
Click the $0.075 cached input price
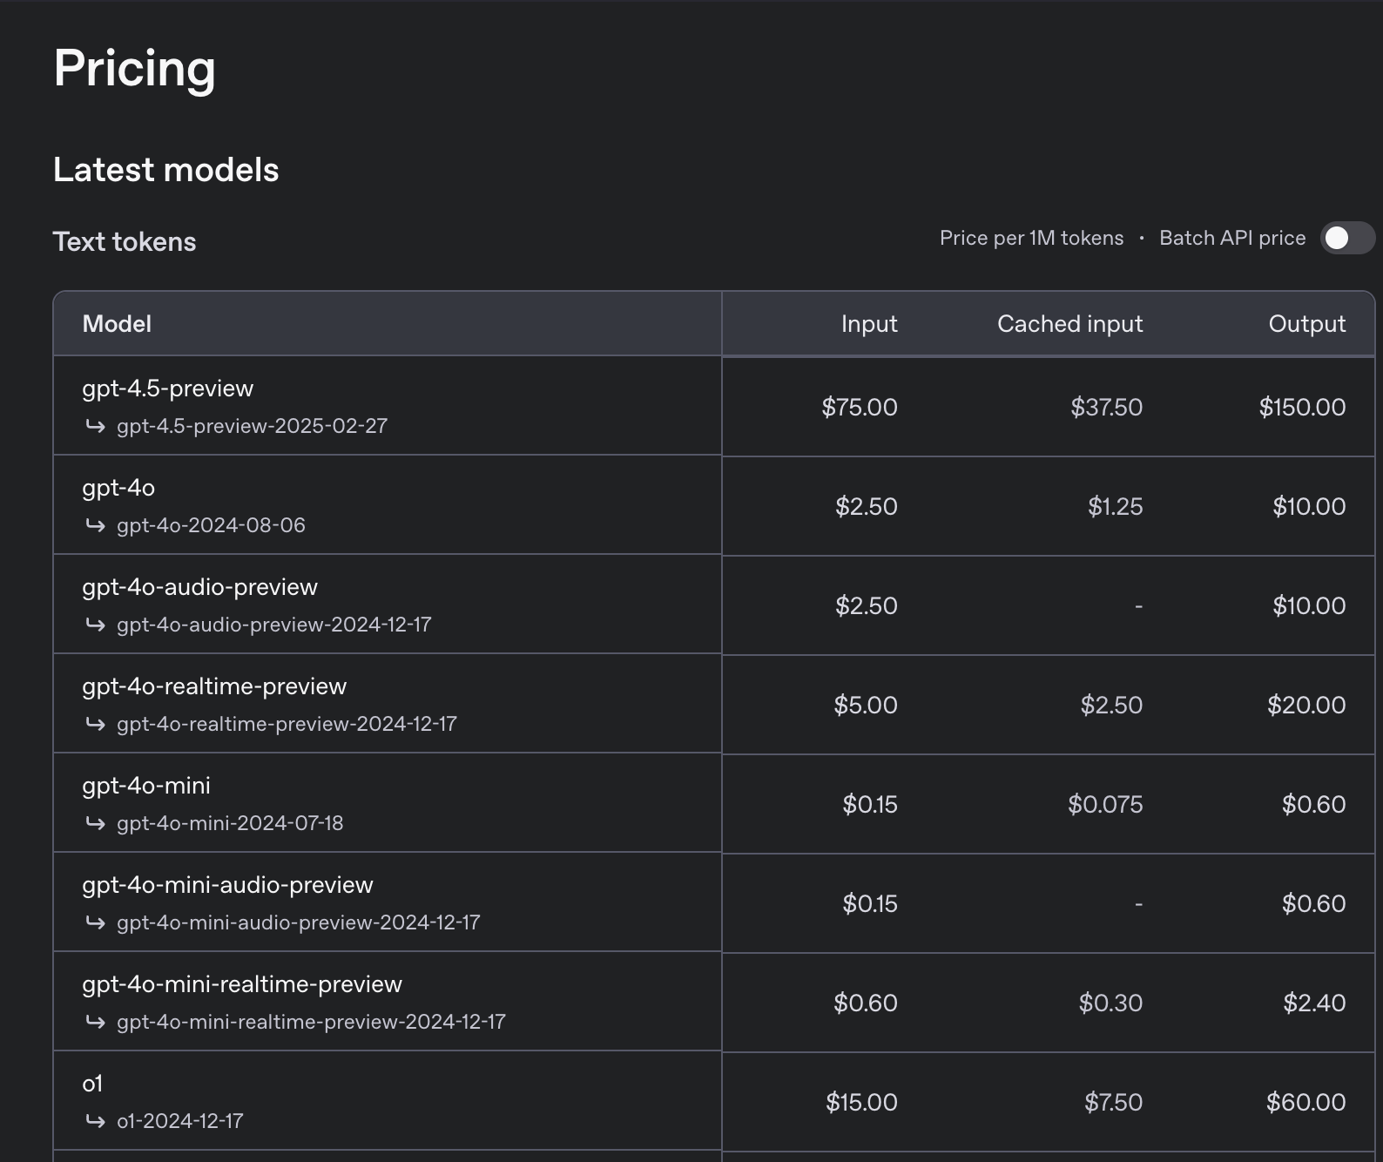(x=1104, y=804)
